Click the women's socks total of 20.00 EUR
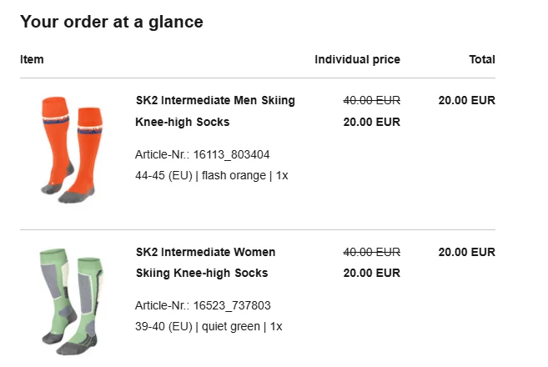Image resolution: width=548 pixels, height=367 pixels. [466, 252]
